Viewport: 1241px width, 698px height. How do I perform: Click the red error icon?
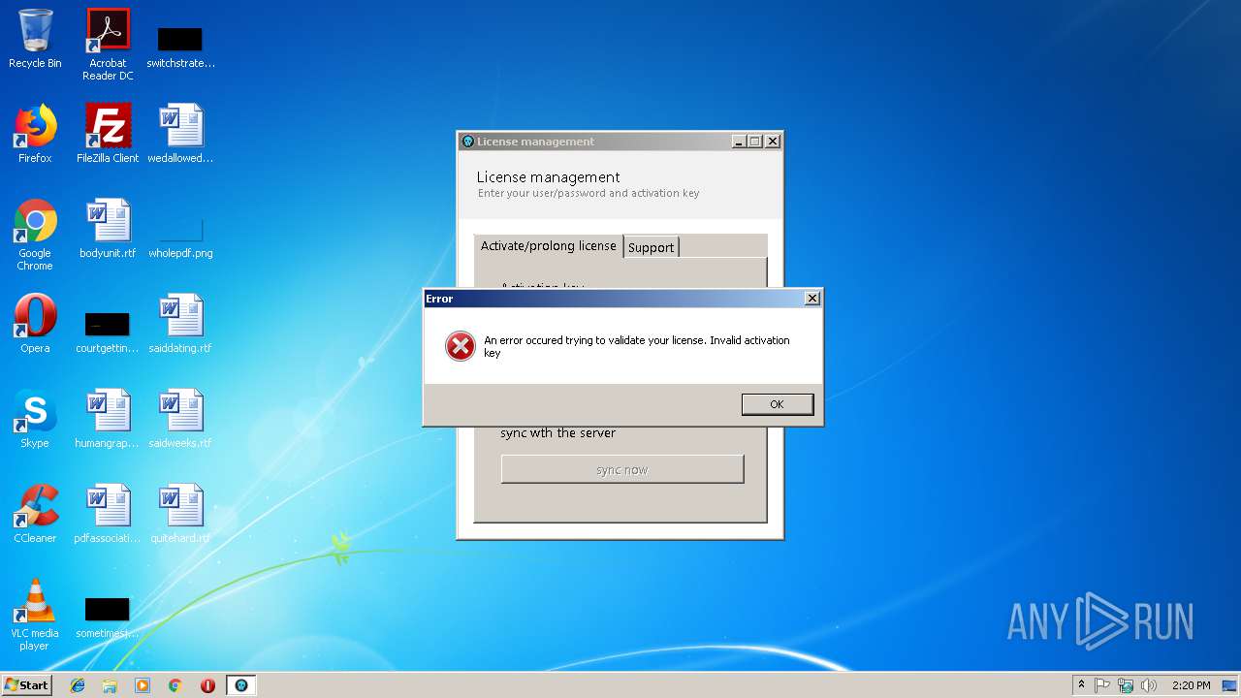coord(460,346)
